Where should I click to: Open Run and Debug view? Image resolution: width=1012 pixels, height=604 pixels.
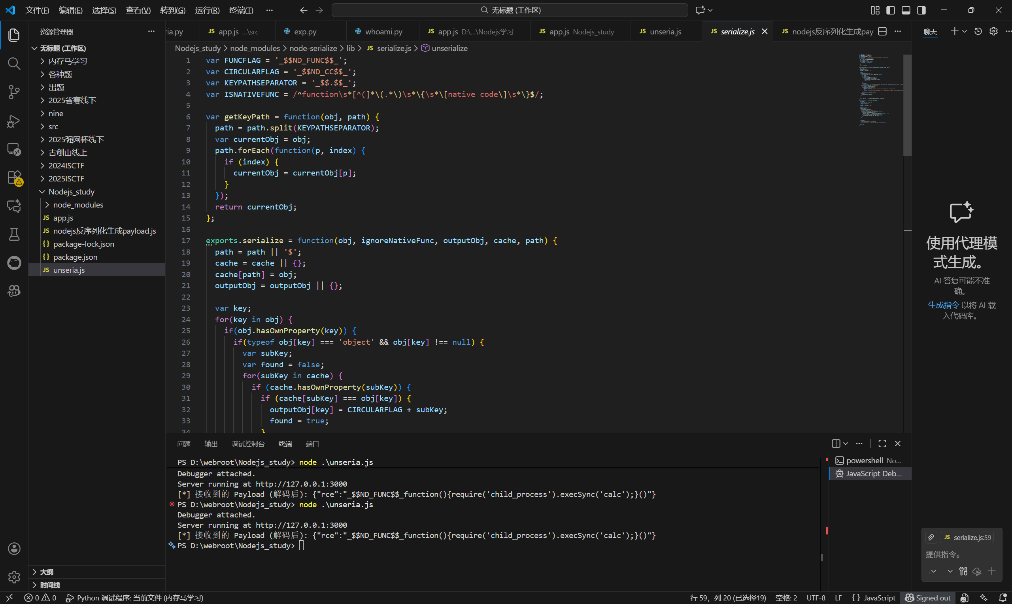(14, 121)
